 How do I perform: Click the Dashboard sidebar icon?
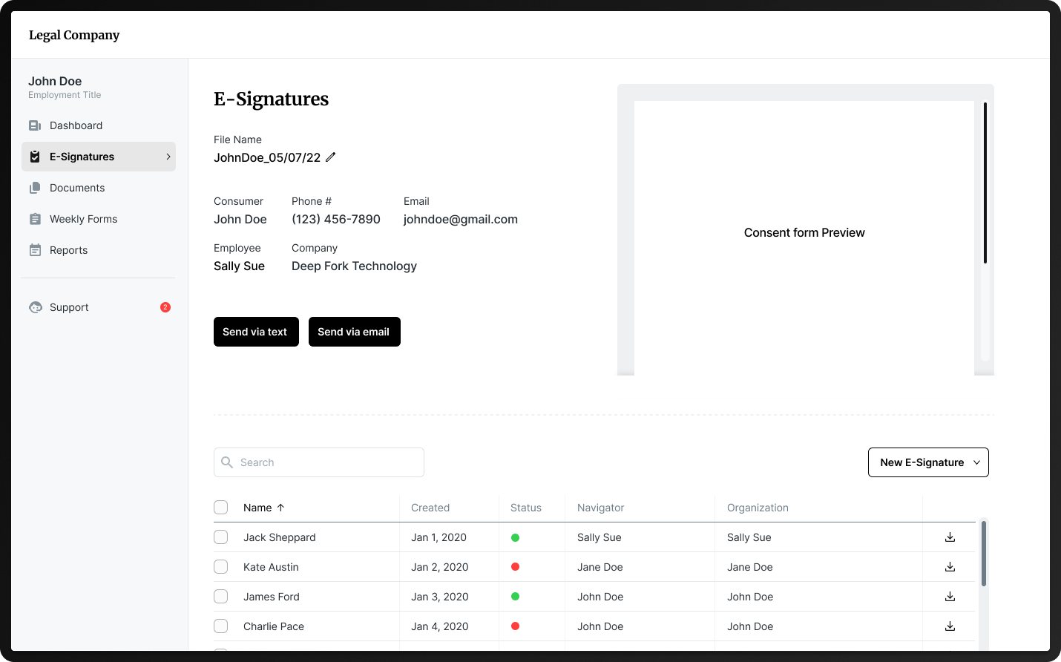point(35,125)
